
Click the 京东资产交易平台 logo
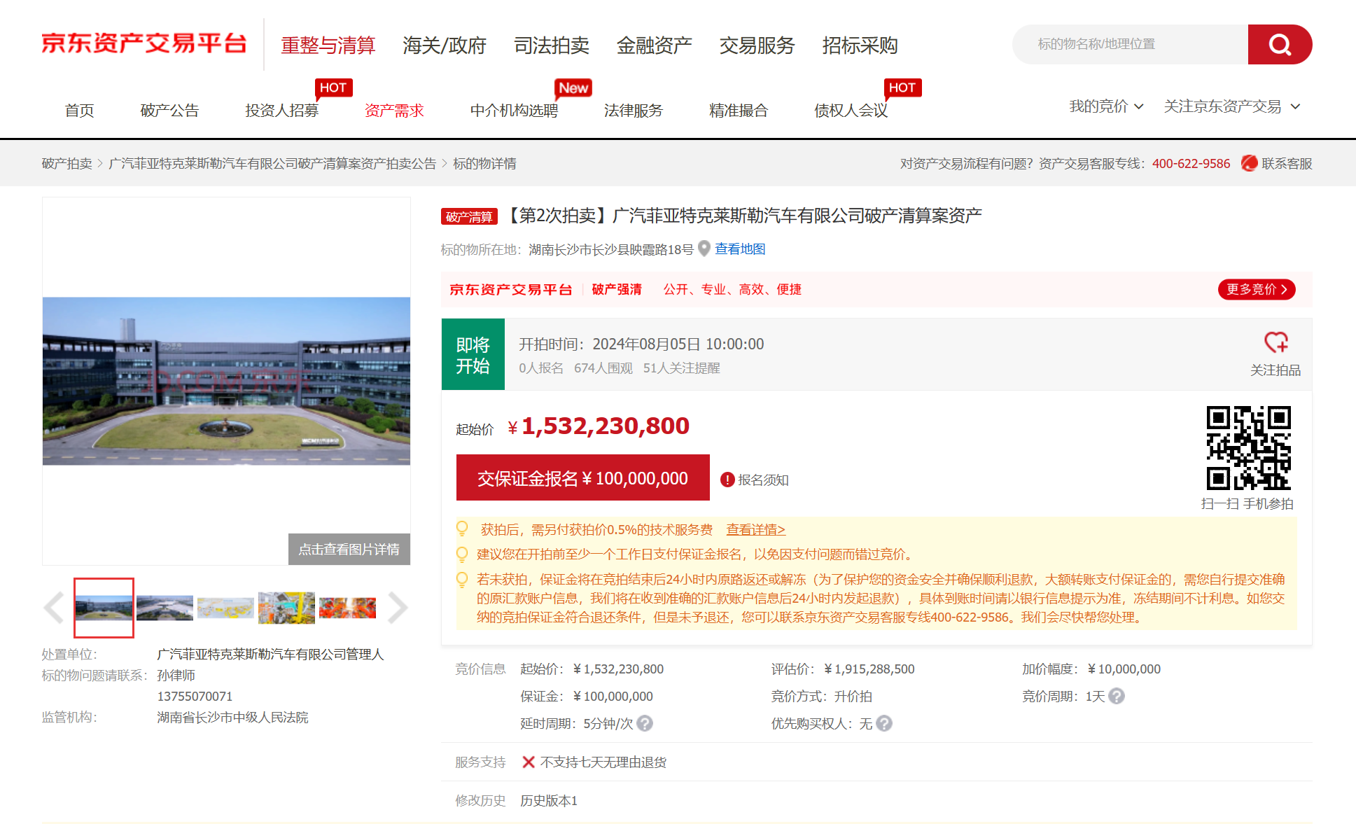tap(144, 43)
